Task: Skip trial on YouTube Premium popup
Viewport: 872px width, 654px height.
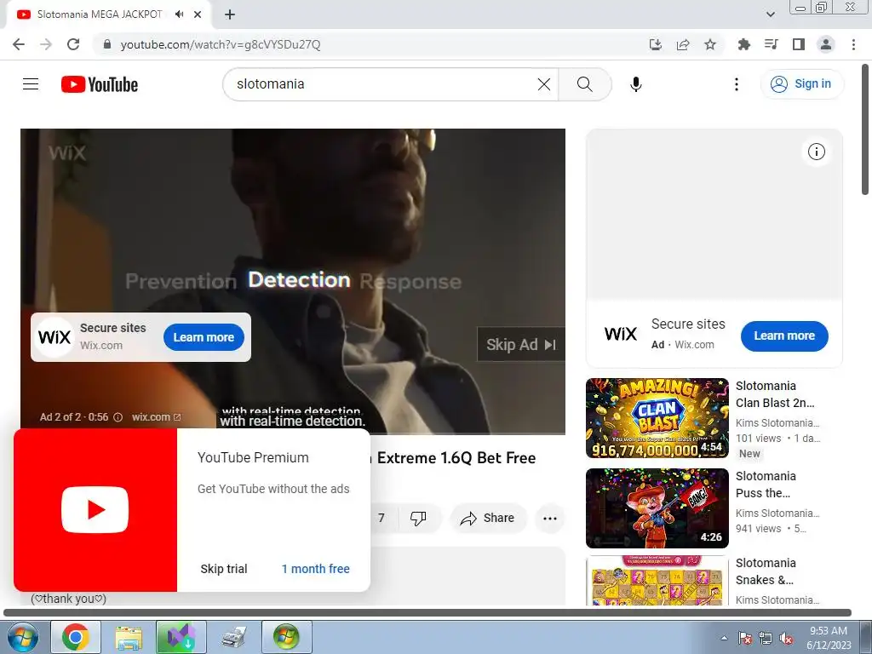Action: point(224,569)
